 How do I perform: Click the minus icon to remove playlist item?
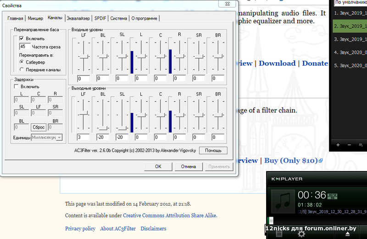click(349, 145)
